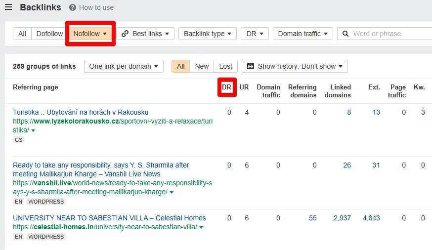Screen dimensions: 432x250
Task: Open Ext. links value 31
Action: click(x=376, y=165)
